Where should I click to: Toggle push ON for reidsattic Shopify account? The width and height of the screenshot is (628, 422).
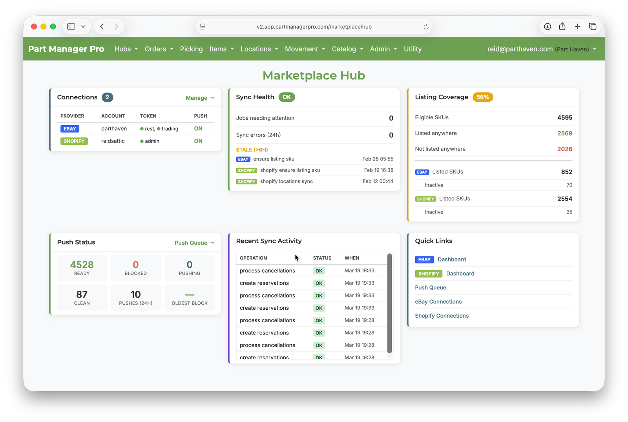point(198,141)
